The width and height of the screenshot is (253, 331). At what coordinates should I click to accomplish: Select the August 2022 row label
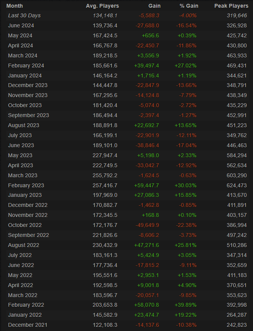tap(24, 245)
